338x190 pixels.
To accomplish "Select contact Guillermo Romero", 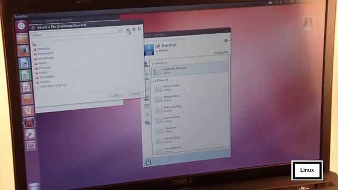I will (190, 70).
